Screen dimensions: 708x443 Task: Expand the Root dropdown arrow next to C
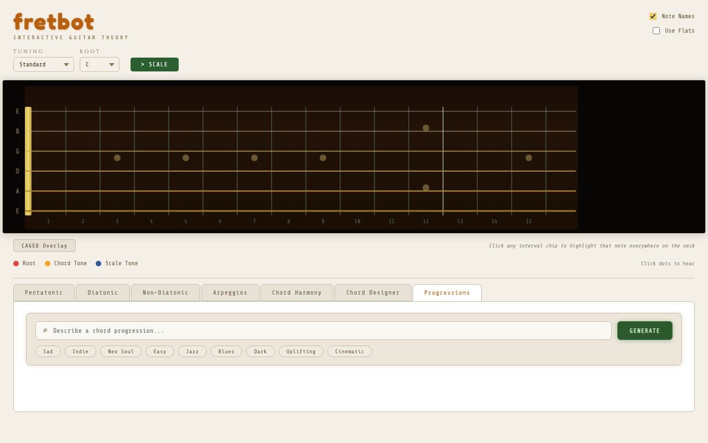112,64
